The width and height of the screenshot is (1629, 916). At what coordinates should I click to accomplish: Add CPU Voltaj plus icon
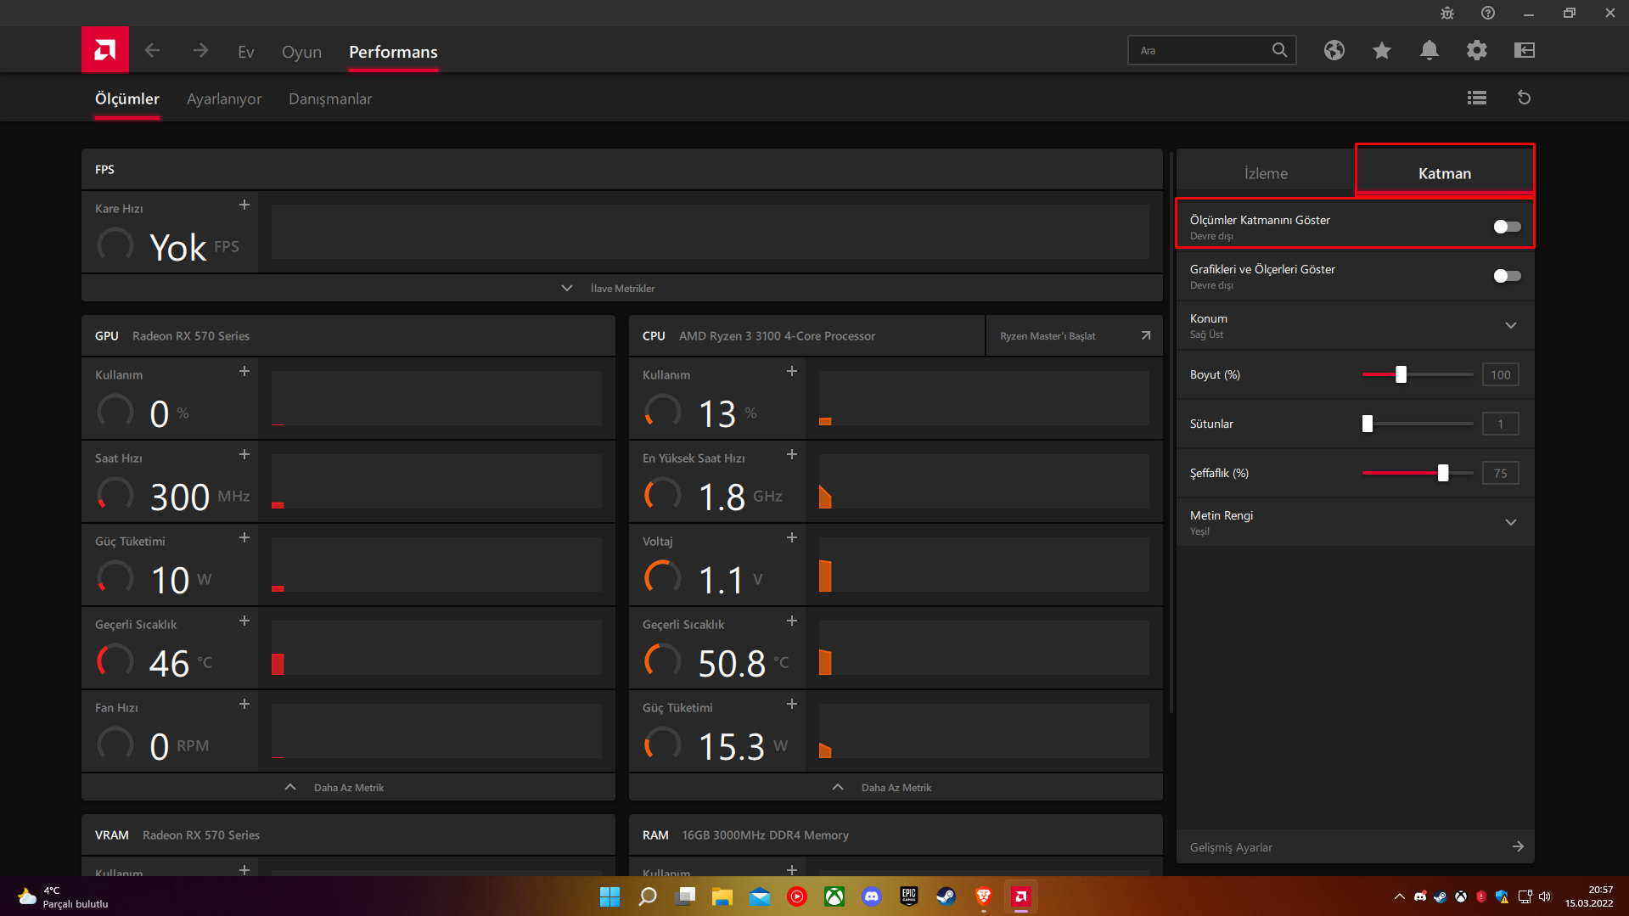[x=792, y=537]
